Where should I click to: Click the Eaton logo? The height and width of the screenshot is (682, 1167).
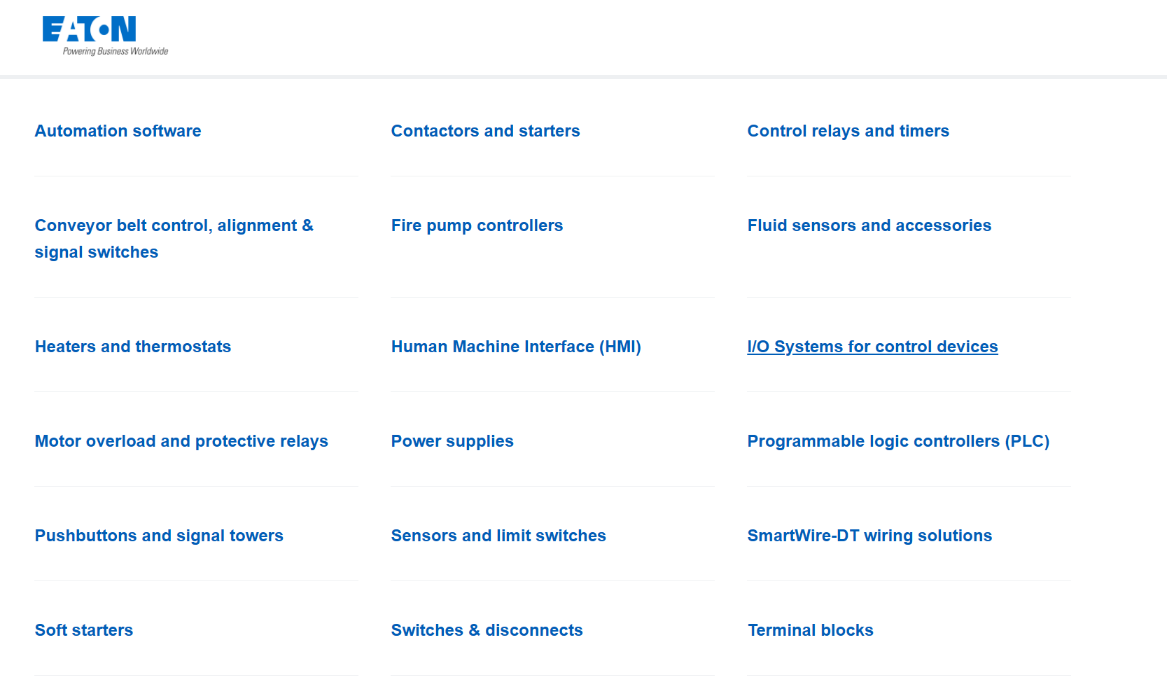click(89, 29)
